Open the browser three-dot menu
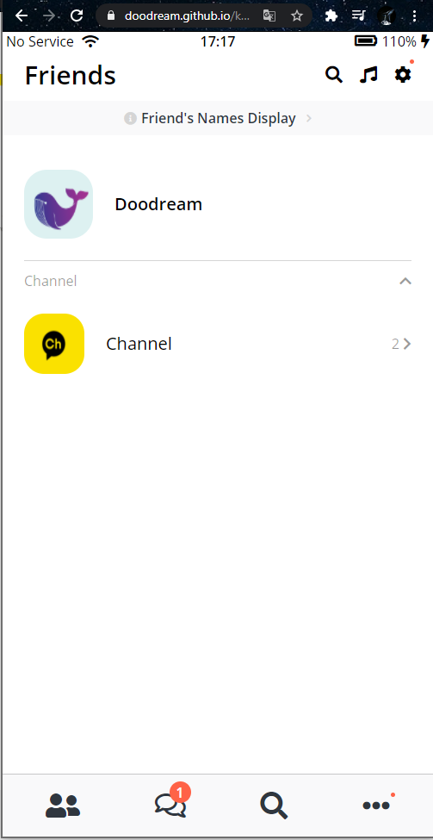The image size is (433, 840). tap(414, 16)
